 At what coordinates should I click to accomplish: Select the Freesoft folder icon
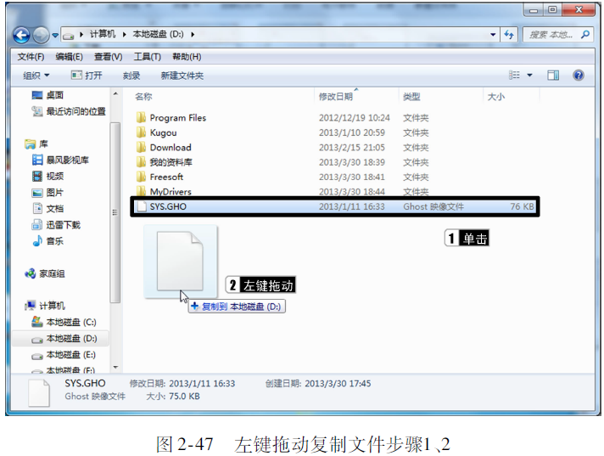click(x=141, y=177)
